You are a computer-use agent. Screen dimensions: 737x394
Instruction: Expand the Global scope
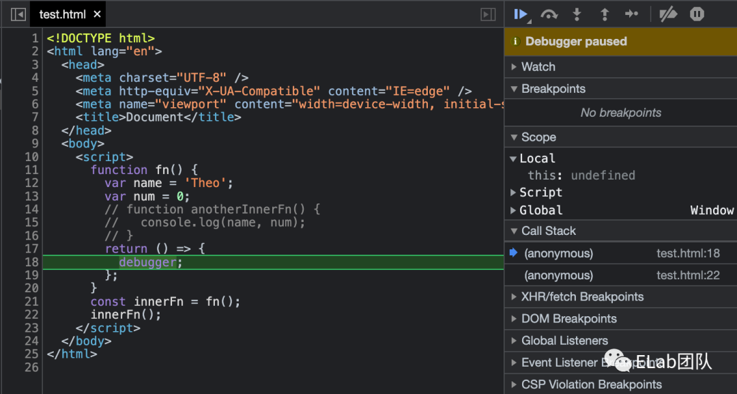tap(513, 210)
